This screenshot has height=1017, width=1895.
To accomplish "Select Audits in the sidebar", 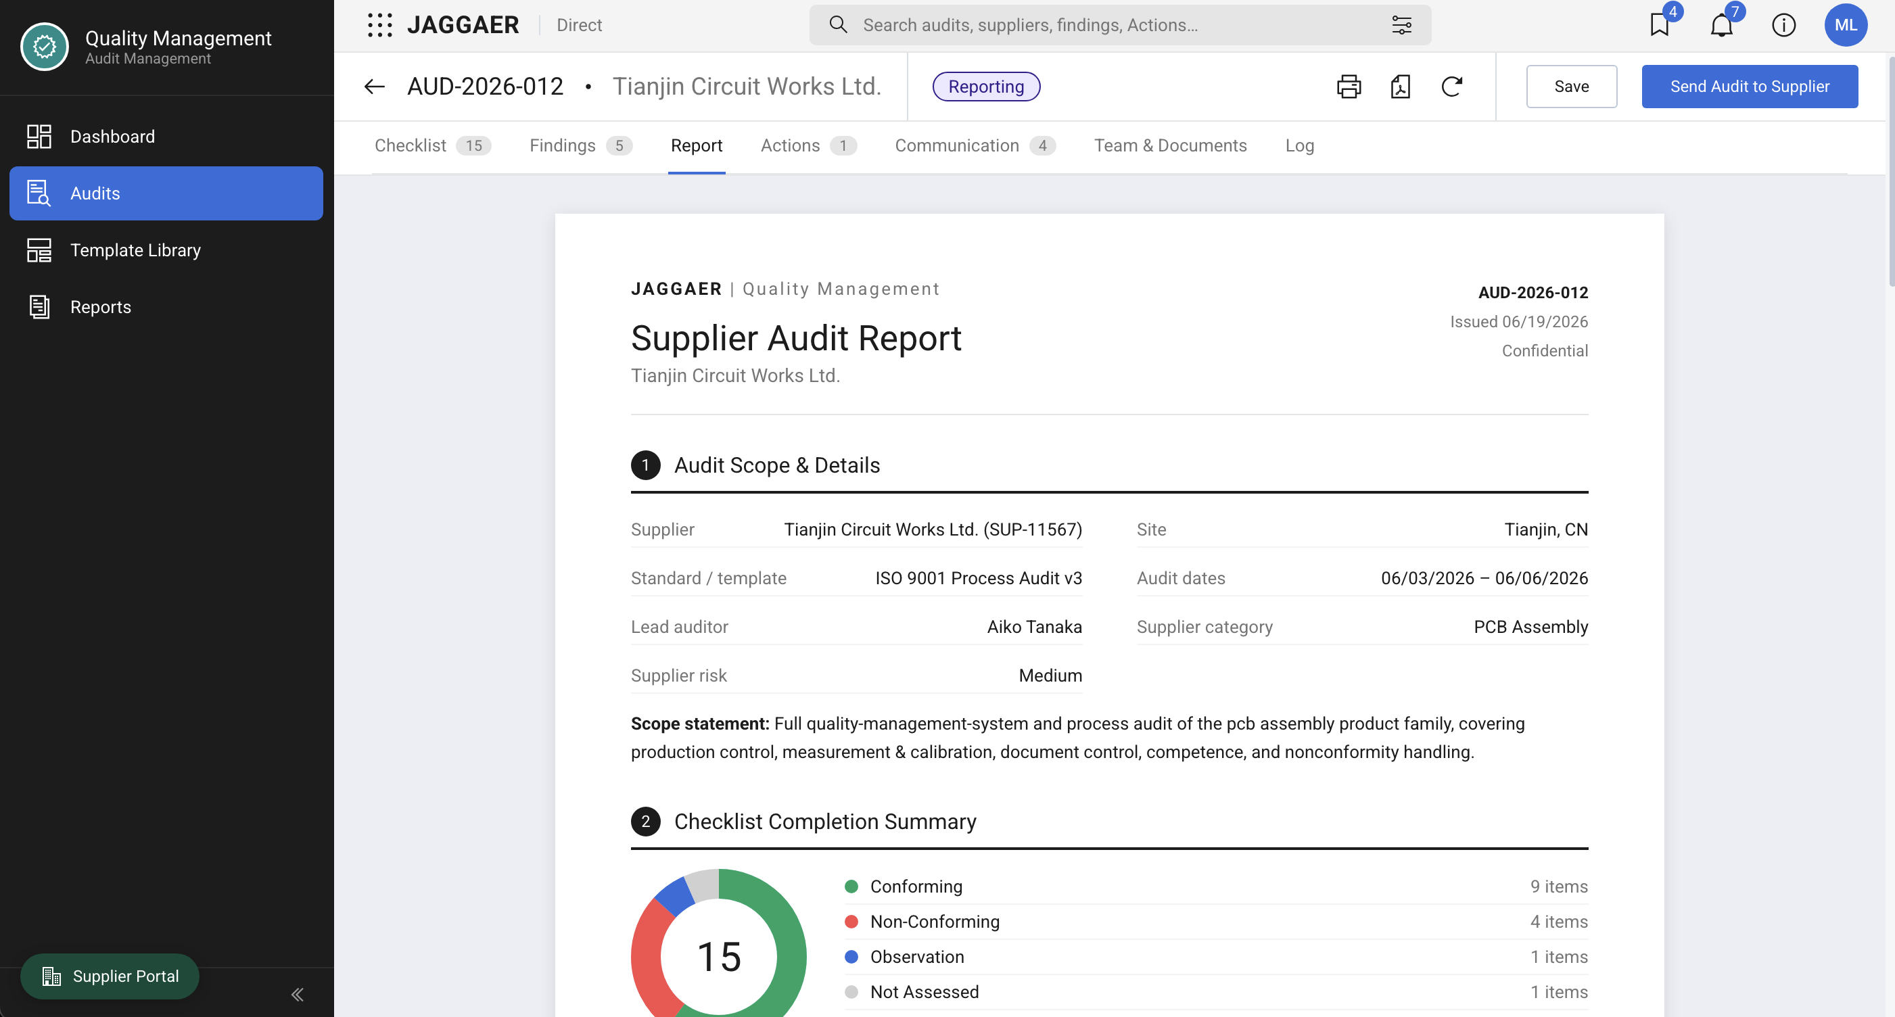I will (166, 193).
